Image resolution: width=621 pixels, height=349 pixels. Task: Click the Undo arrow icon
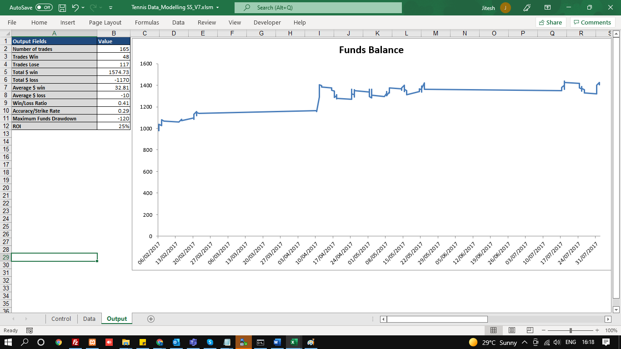tap(75, 8)
